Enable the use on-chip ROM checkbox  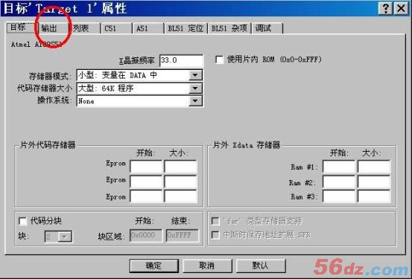pos(219,60)
